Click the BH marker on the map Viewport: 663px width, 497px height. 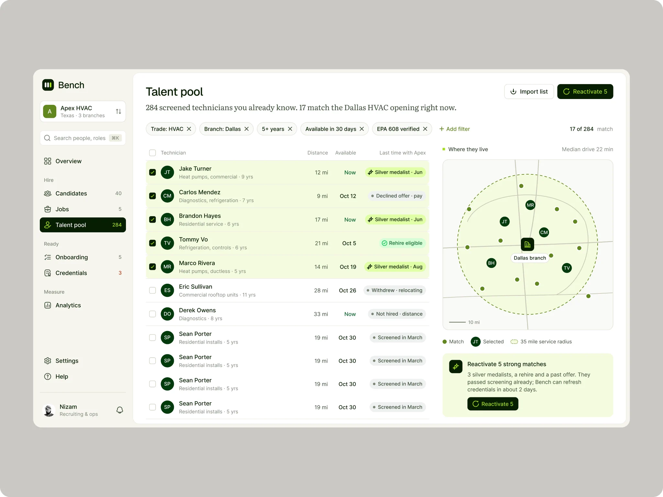491,263
